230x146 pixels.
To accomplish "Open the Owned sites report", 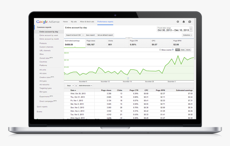I will (x=46, y=58).
